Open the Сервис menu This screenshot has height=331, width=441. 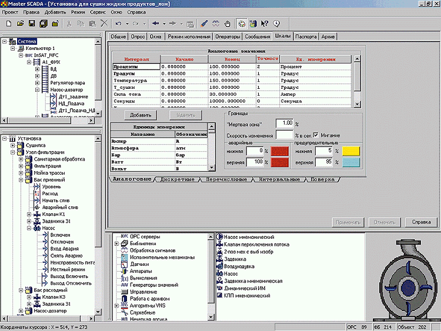98,12
